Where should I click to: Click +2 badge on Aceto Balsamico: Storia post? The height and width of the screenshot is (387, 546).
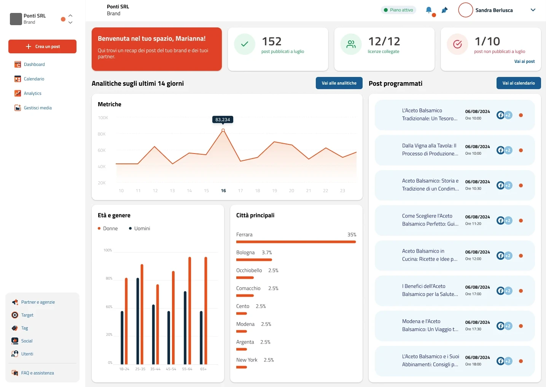pyautogui.click(x=508, y=186)
